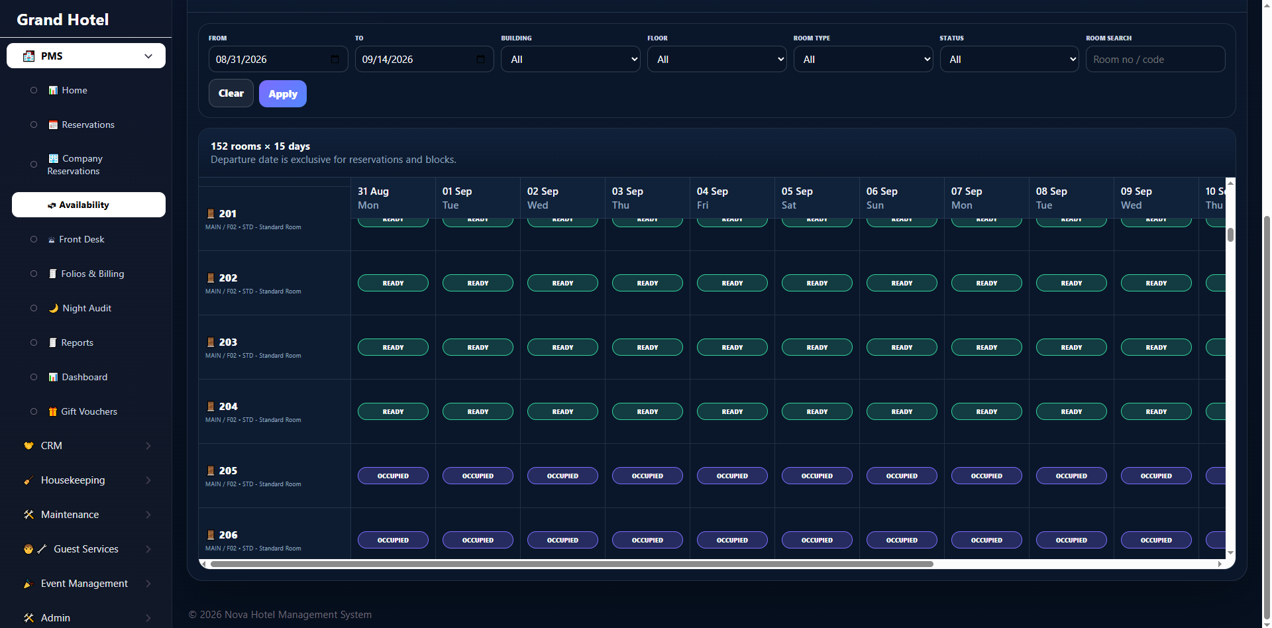Apply the availability filters

pos(283,94)
